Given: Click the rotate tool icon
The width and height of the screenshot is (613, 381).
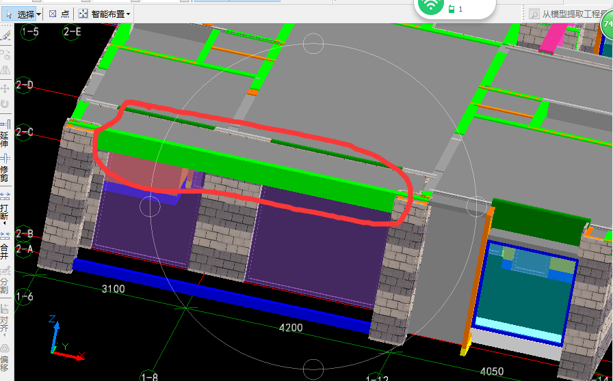Looking at the screenshot, I should (5, 104).
